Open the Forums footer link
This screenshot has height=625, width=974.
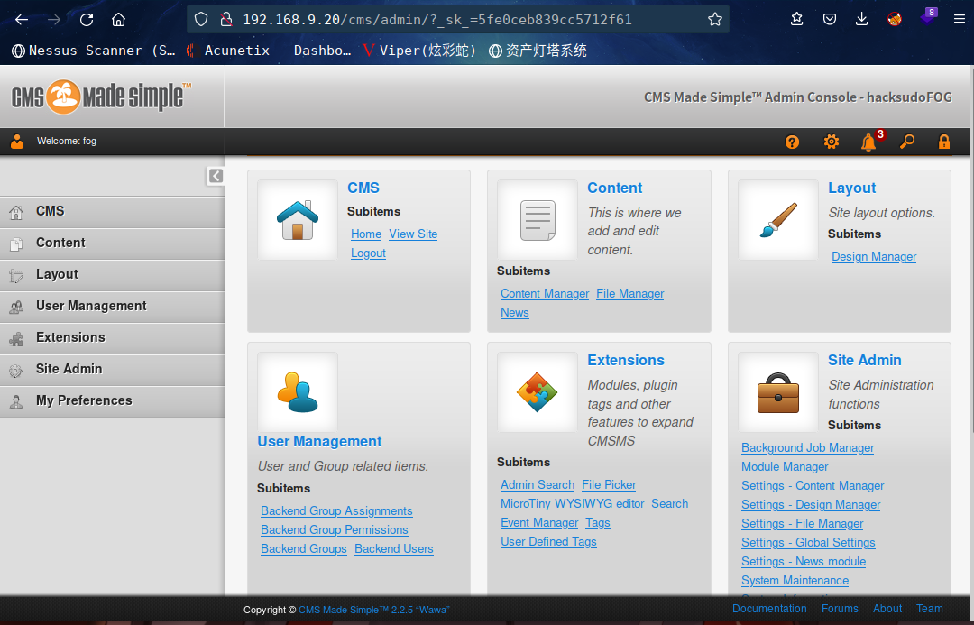point(840,609)
